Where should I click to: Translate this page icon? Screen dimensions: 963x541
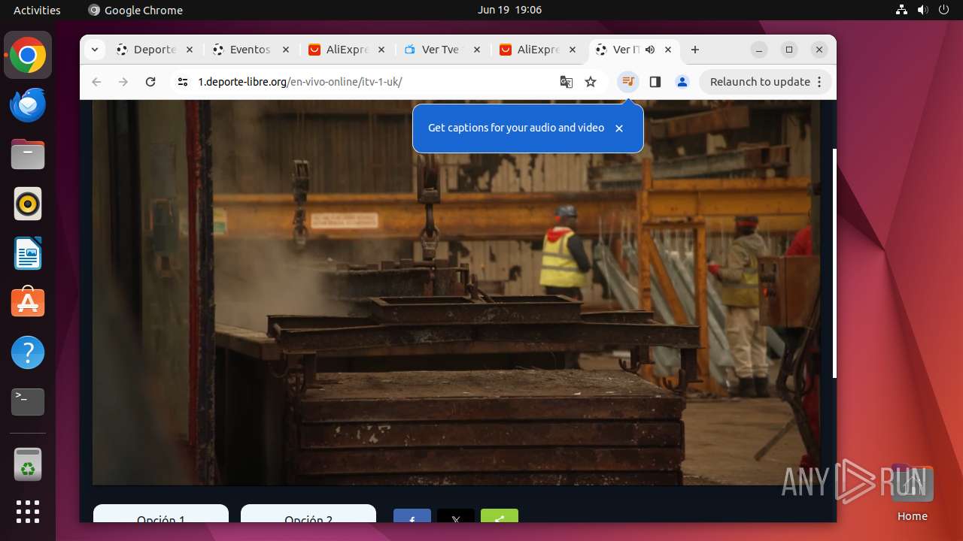click(x=567, y=82)
